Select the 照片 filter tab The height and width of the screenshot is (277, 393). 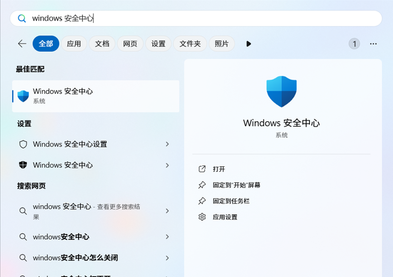(221, 44)
